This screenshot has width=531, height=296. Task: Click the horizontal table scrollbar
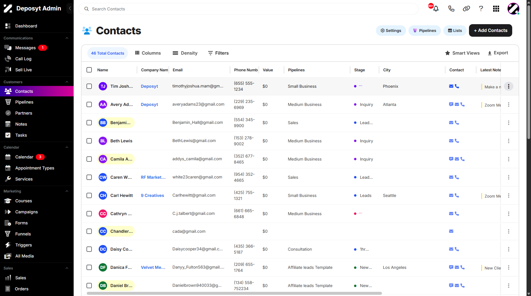pyautogui.click(x=234, y=293)
